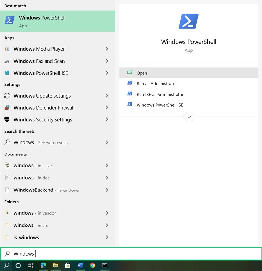Open 'windows - in isexe' document result
262x271 pixels.
(x=58, y=165)
